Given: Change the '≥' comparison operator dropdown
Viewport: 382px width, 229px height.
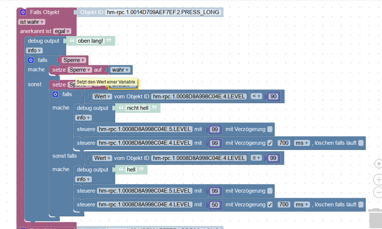Looking at the screenshot, I should pyautogui.click(x=256, y=158).
